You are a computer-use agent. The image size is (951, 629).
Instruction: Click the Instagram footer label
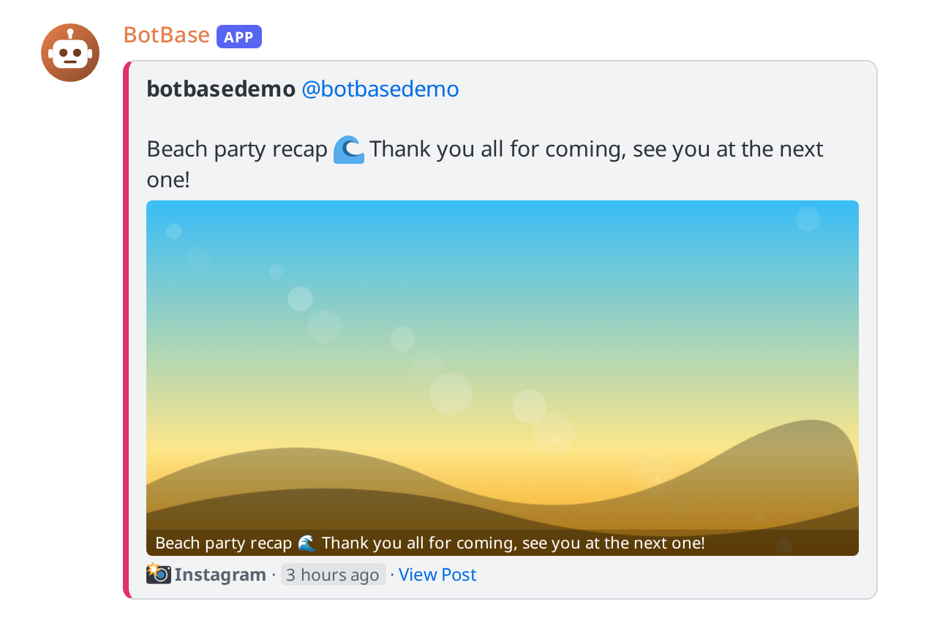point(220,575)
